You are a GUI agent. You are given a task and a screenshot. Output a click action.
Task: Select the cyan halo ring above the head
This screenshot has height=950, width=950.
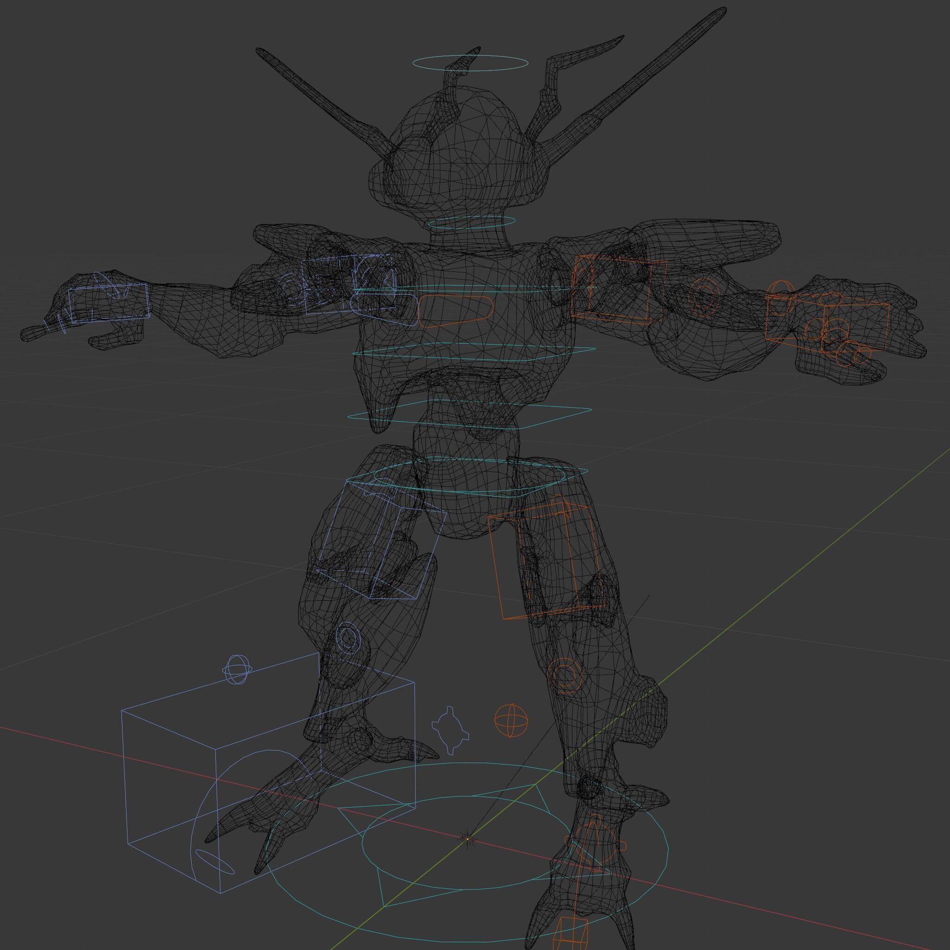click(x=470, y=63)
